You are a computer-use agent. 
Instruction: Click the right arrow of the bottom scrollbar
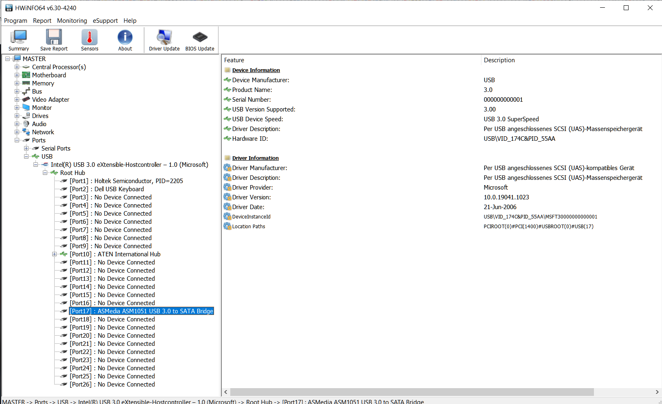(x=658, y=392)
